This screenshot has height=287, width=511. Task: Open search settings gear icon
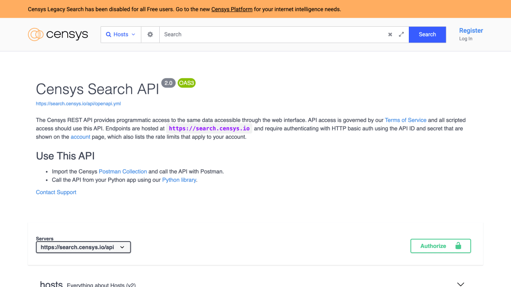point(150,34)
